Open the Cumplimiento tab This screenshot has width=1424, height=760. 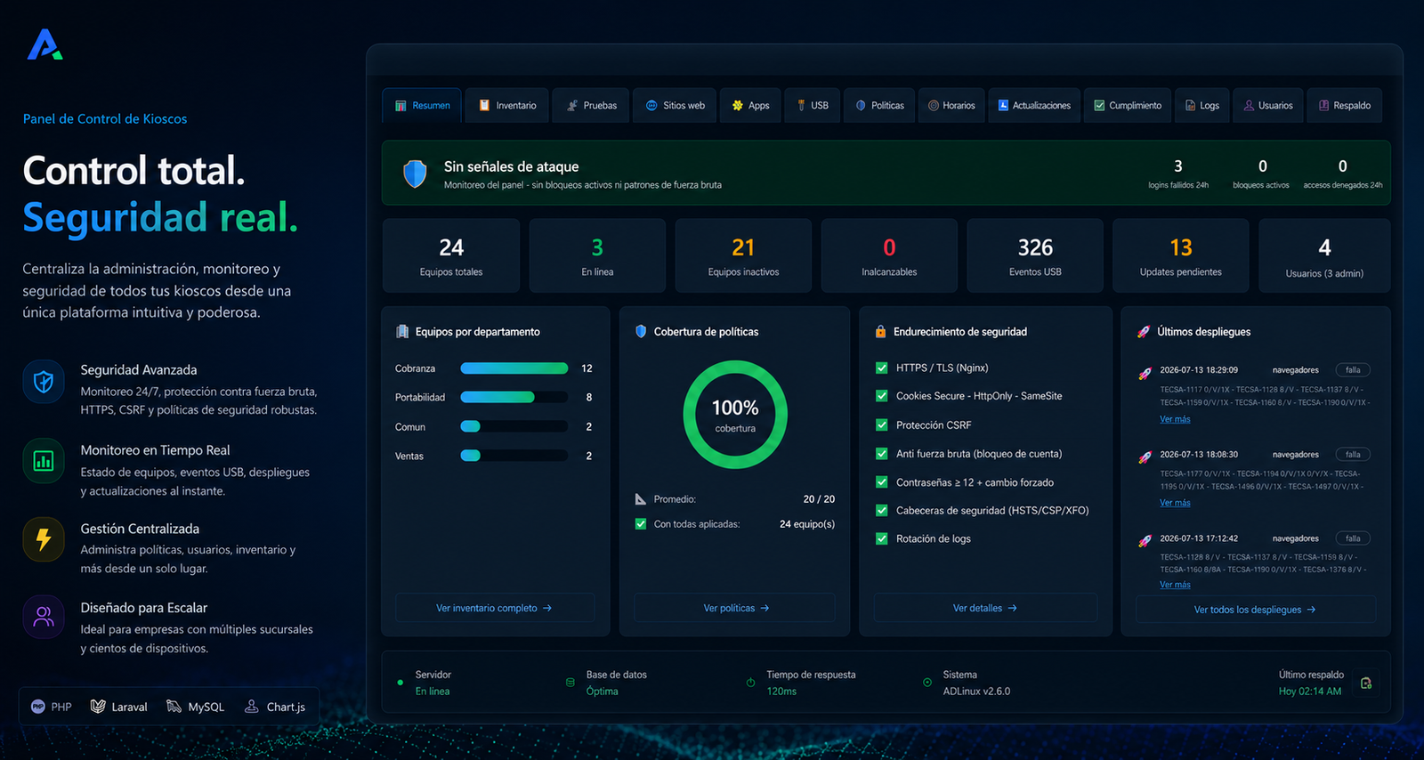point(1128,105)
